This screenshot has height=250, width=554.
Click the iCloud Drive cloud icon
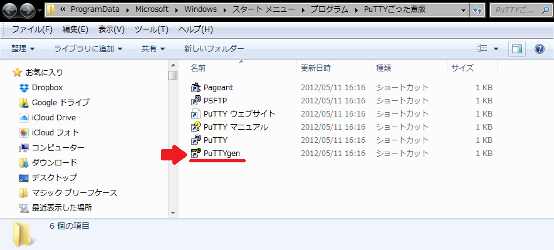point(24,118)
